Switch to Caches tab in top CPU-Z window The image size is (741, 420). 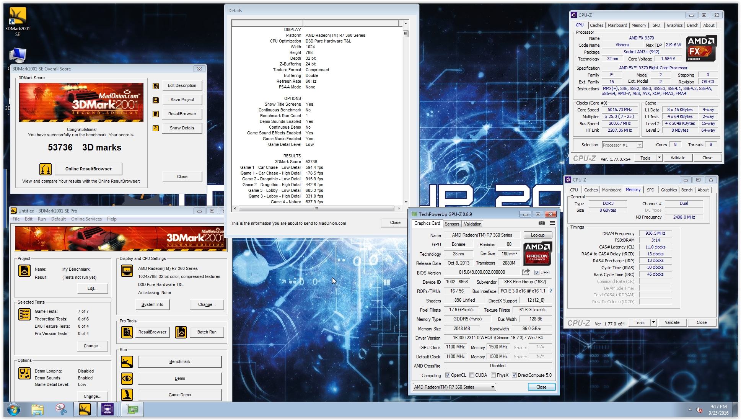(596, 25)
